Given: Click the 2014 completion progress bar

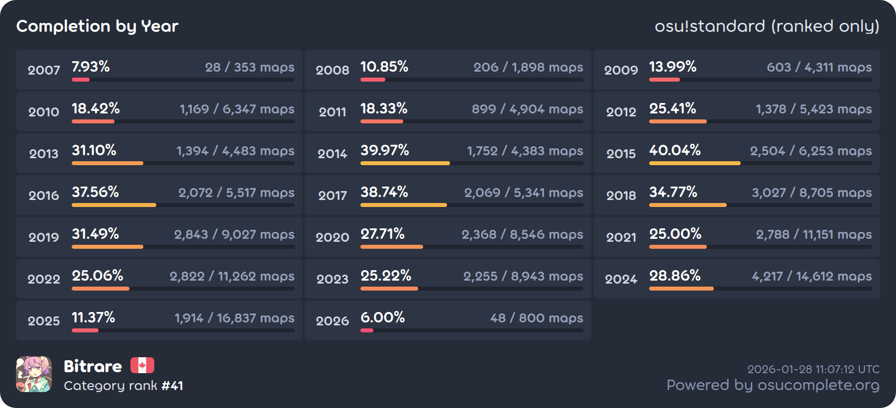Looking at the screenshot, I should tap(471, 163).
